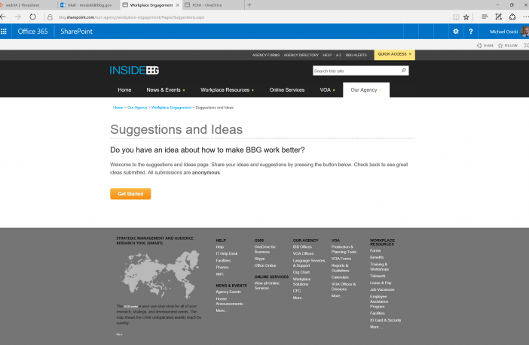Screen dimensions: 529x345
Task: Open Agency Directory link in top bar
Action: tap(301, 55)
